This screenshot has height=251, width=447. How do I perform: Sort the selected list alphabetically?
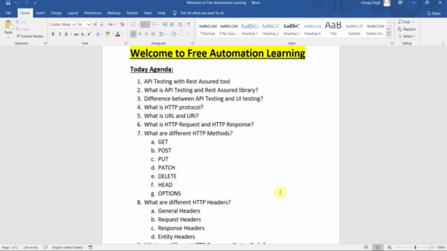pos(180,24)
